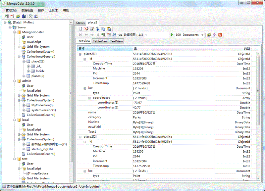Expand the places(2) collection node
This screenshot has height=191, width=265.
coord(24,76)
